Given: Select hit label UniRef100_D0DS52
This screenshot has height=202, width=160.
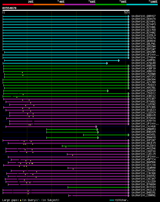Looking at the screenshot, I should [143, 176].
